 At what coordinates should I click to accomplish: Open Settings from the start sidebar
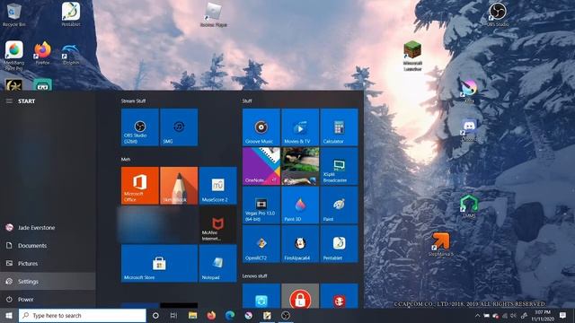click(x=48, y=281)
